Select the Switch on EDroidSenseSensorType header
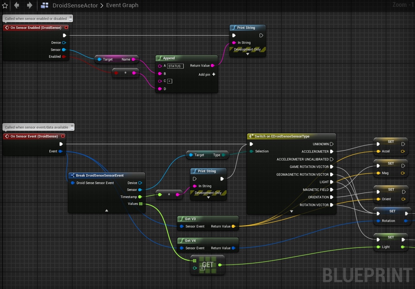This screenshot has height=289, width=415. 291,136
